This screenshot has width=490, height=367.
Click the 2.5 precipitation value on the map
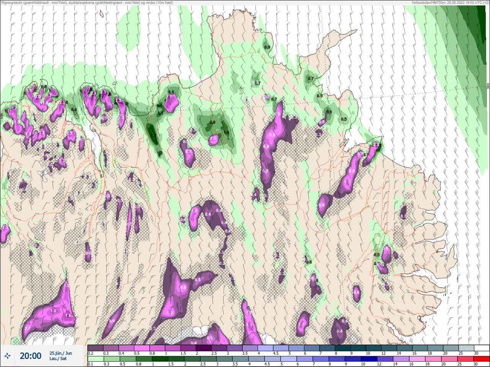[118, 100]
